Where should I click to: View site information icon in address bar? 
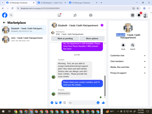(x=18, y=8)
